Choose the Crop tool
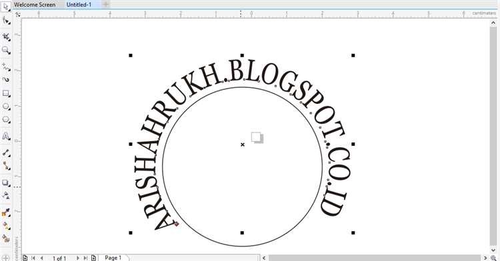The image size is (500, 261). 6,37
